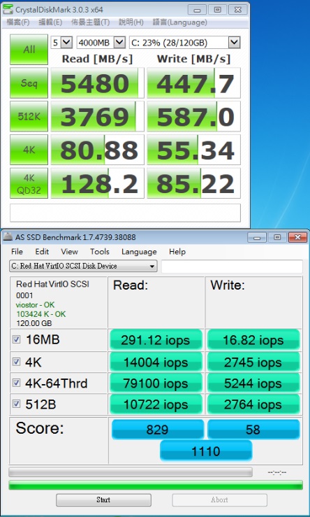310x517 pixels.
Task: Click the 4K read result 80.88
Action: pyautogui.click(x=98, y=150)
